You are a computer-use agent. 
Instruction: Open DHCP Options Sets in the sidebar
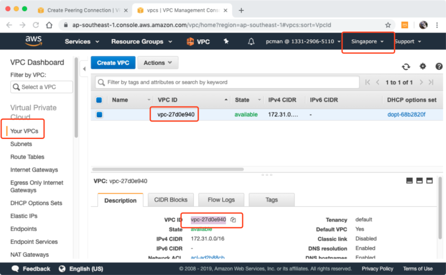point(36,203)
